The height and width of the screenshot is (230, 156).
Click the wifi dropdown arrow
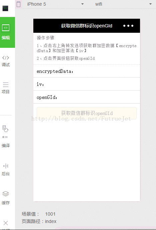coord(150,4)
